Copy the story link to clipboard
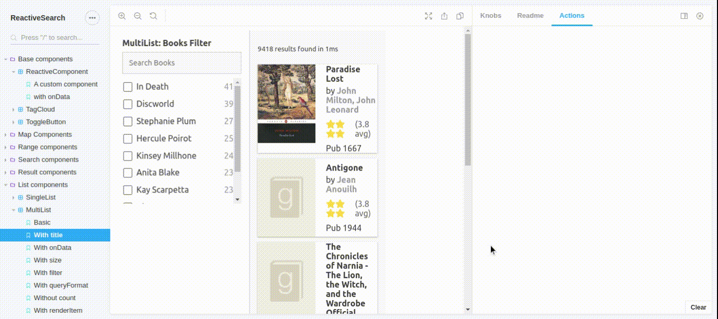The height and width of the screenshot is (319, 718). [460, 16]
